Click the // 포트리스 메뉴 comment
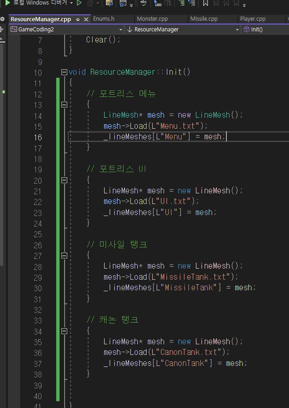This screenshot has height=408, width=289. click(x=121, y=94)
